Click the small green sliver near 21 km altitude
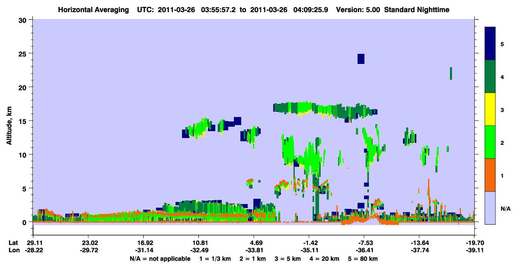 point(451,73)
